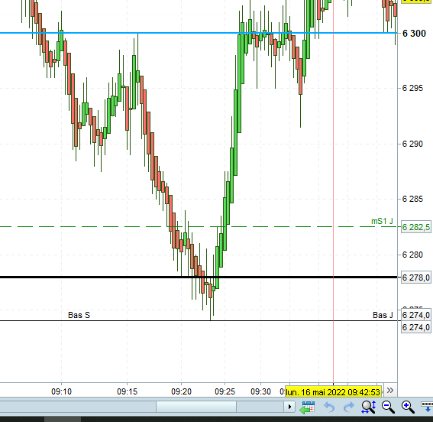Click the upper 6 274,0 price label

(415, 315)
